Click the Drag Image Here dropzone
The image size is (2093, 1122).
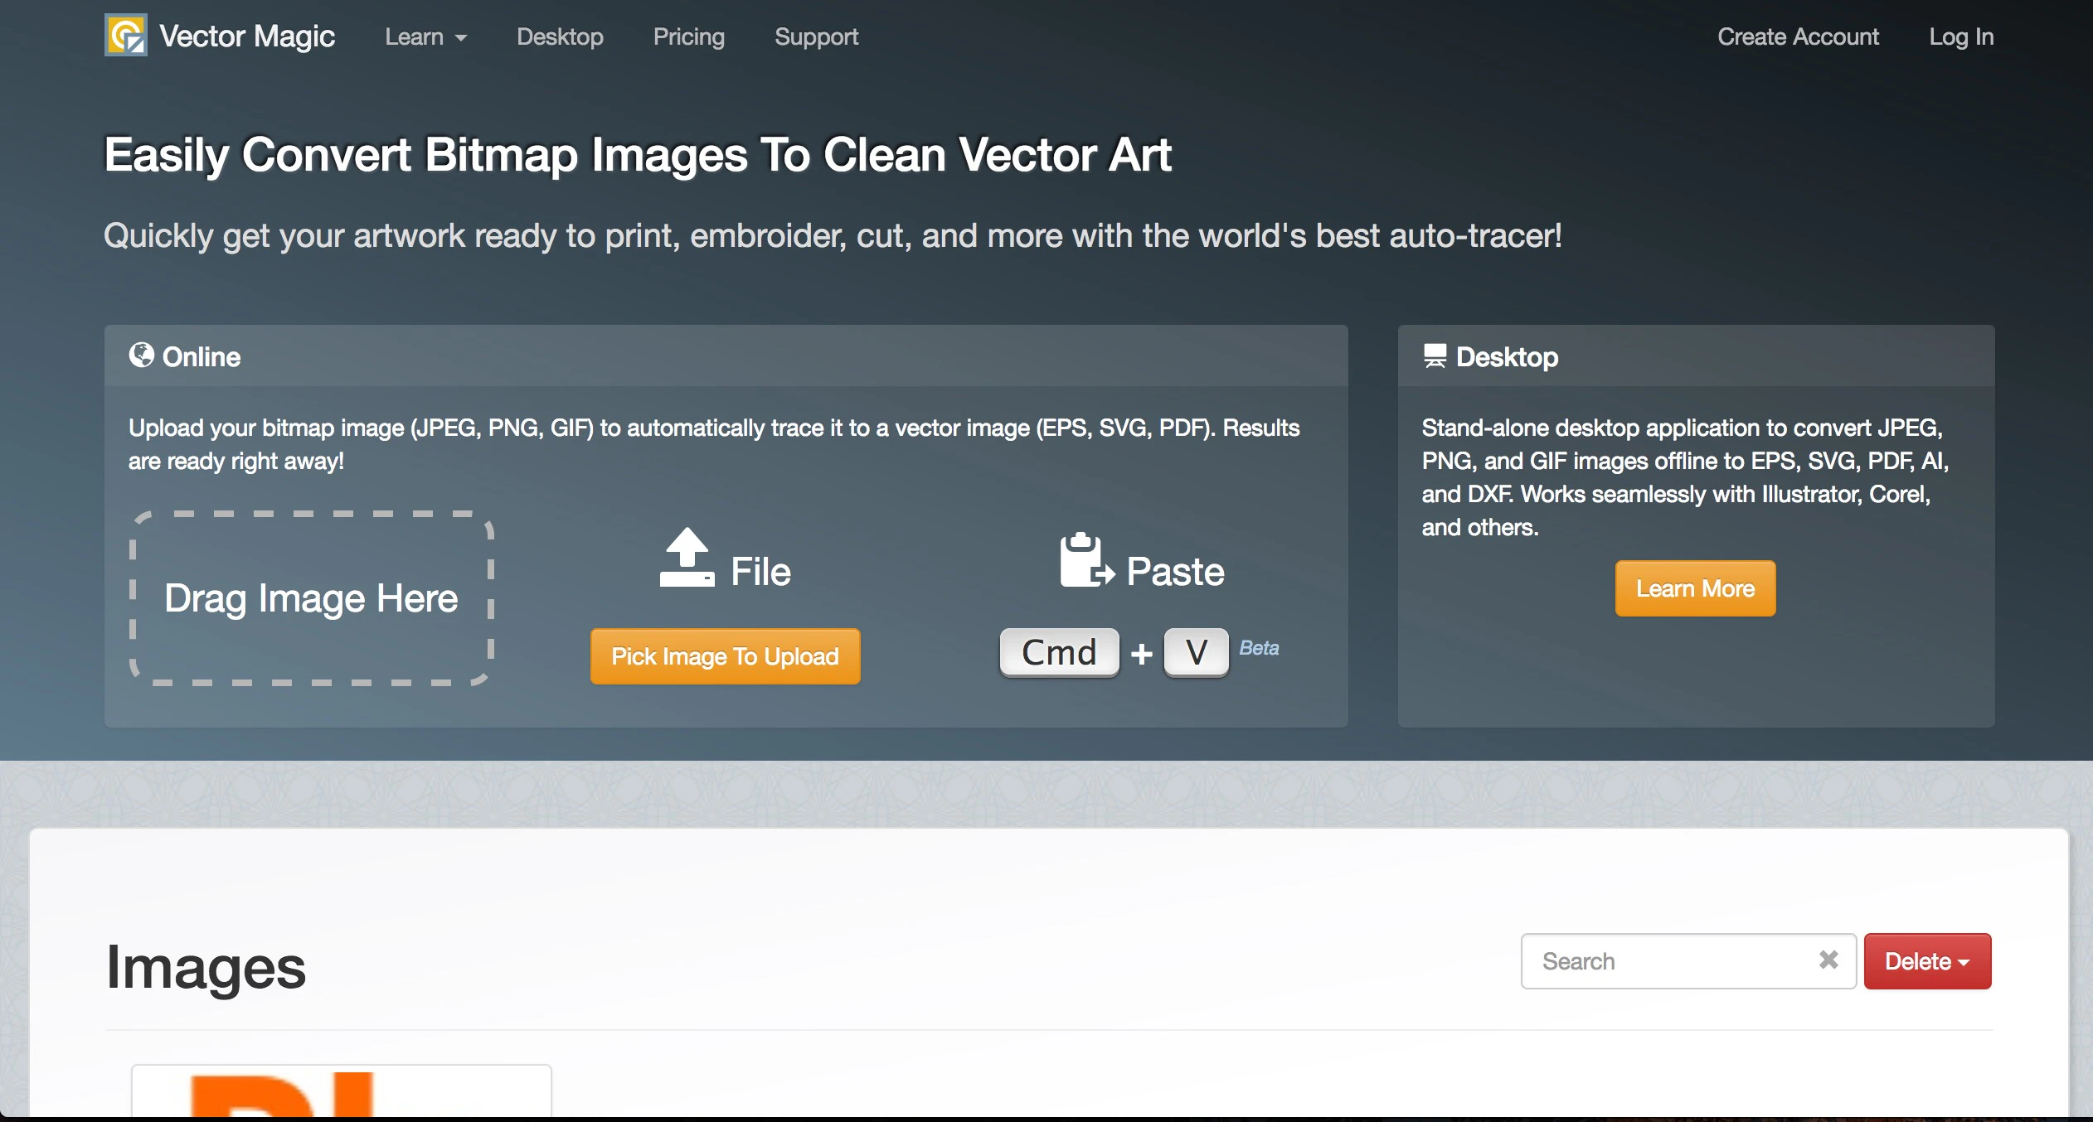[x=311, y=598]
